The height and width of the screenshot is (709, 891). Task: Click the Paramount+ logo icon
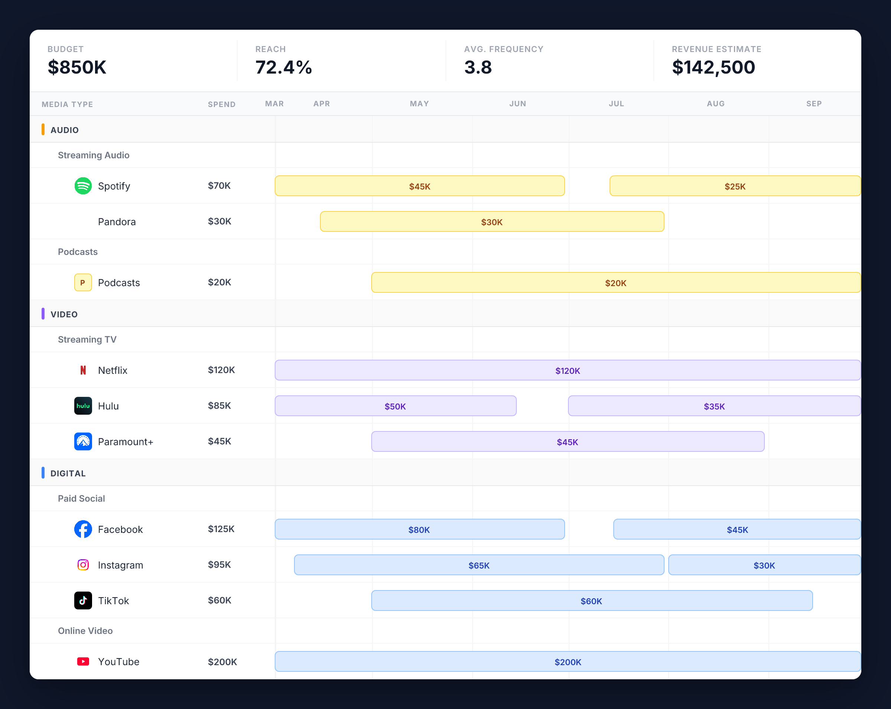[83, 441]
